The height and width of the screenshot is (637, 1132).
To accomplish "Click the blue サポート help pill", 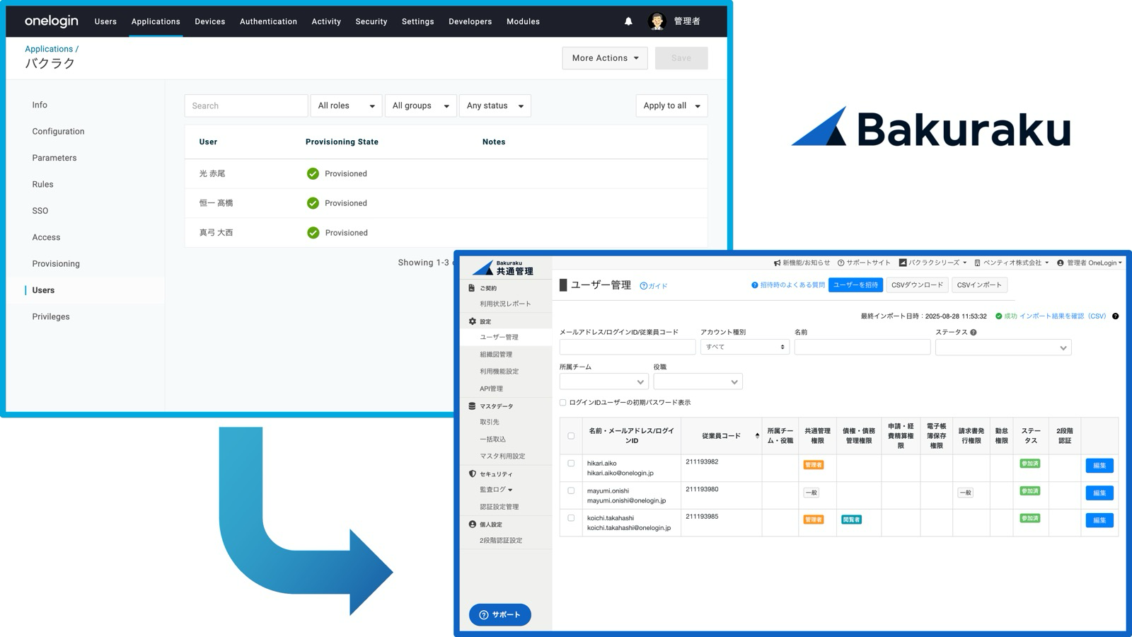I will (x=499, y=614).
